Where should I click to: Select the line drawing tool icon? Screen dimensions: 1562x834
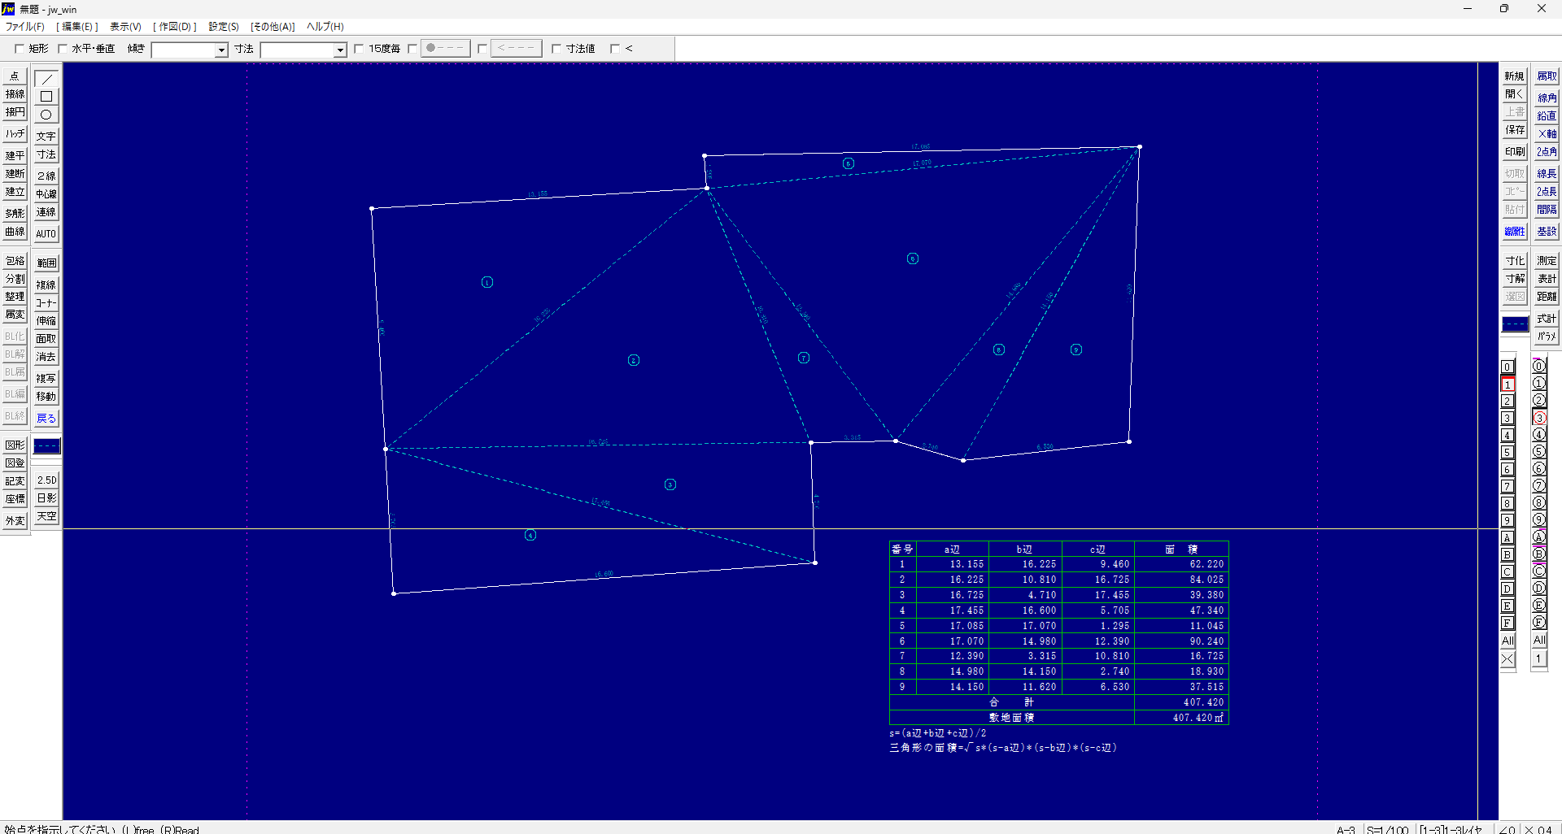click(46, 79)
